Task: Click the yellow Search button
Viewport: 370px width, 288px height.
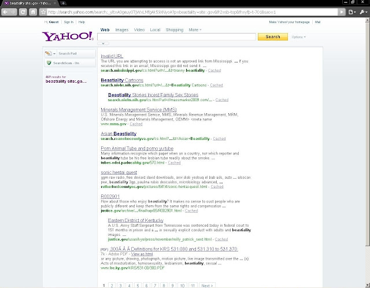Action: [x=273, y=36]
